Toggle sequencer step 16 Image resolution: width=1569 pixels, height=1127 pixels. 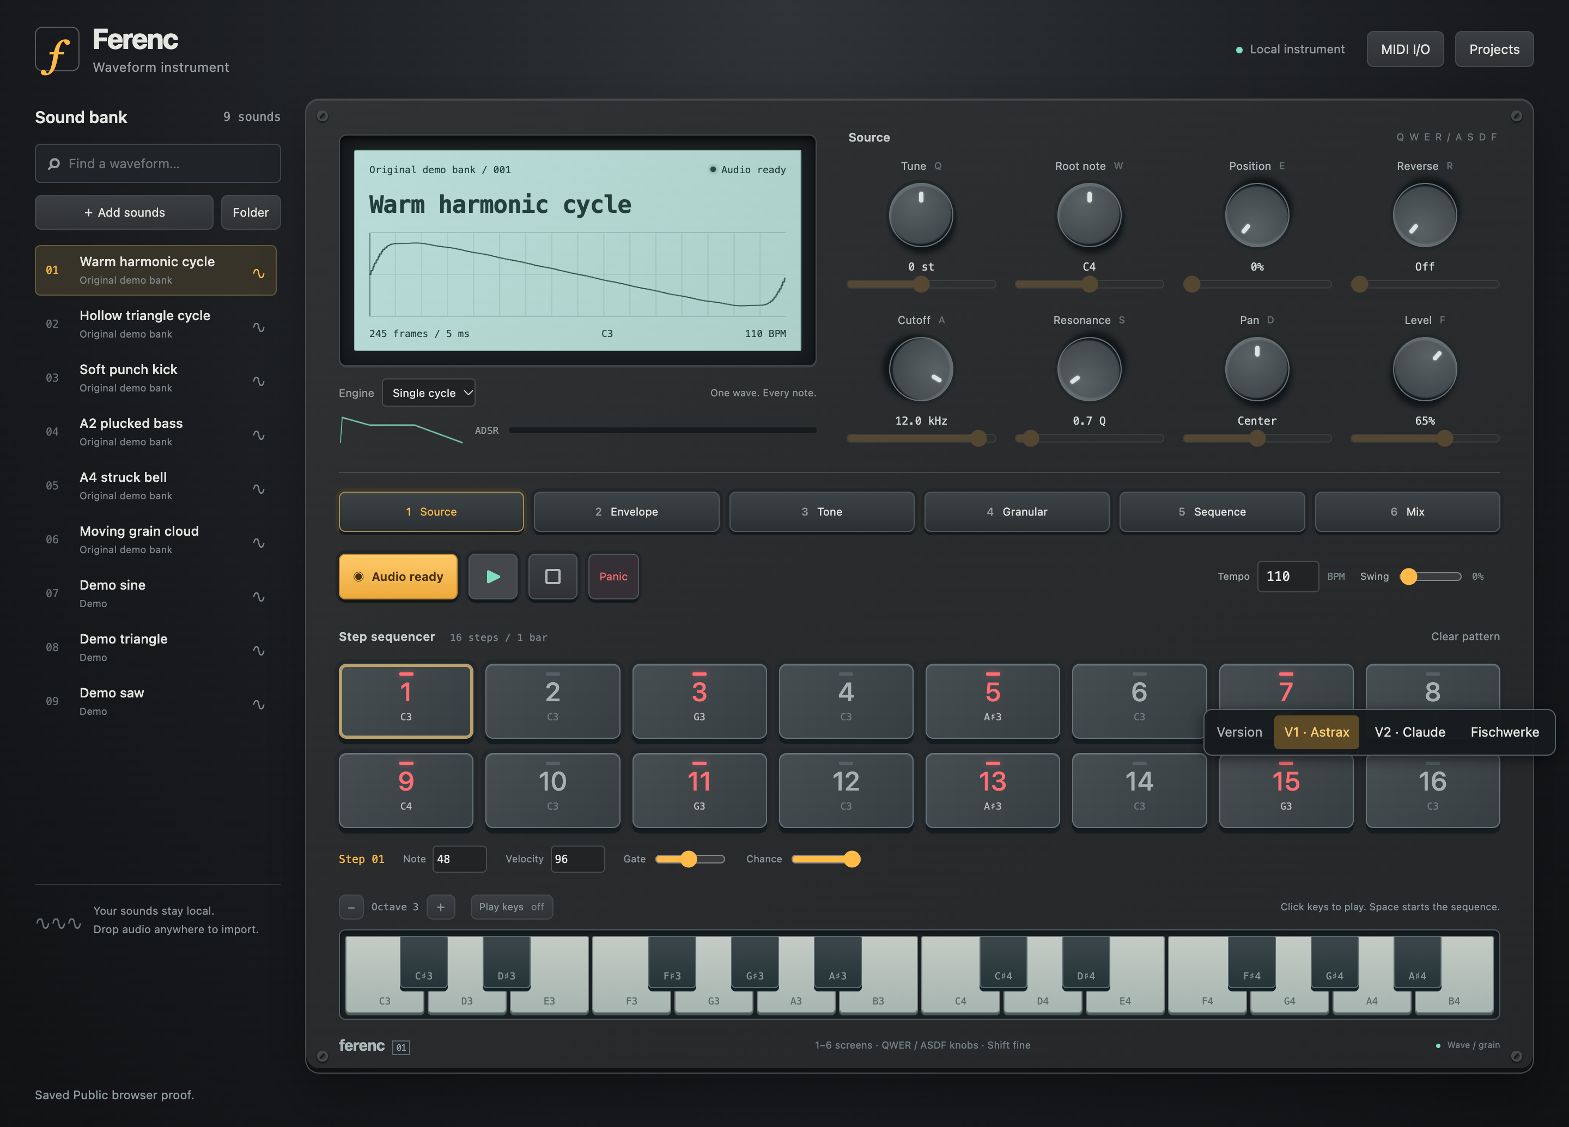coord(1432,791)
